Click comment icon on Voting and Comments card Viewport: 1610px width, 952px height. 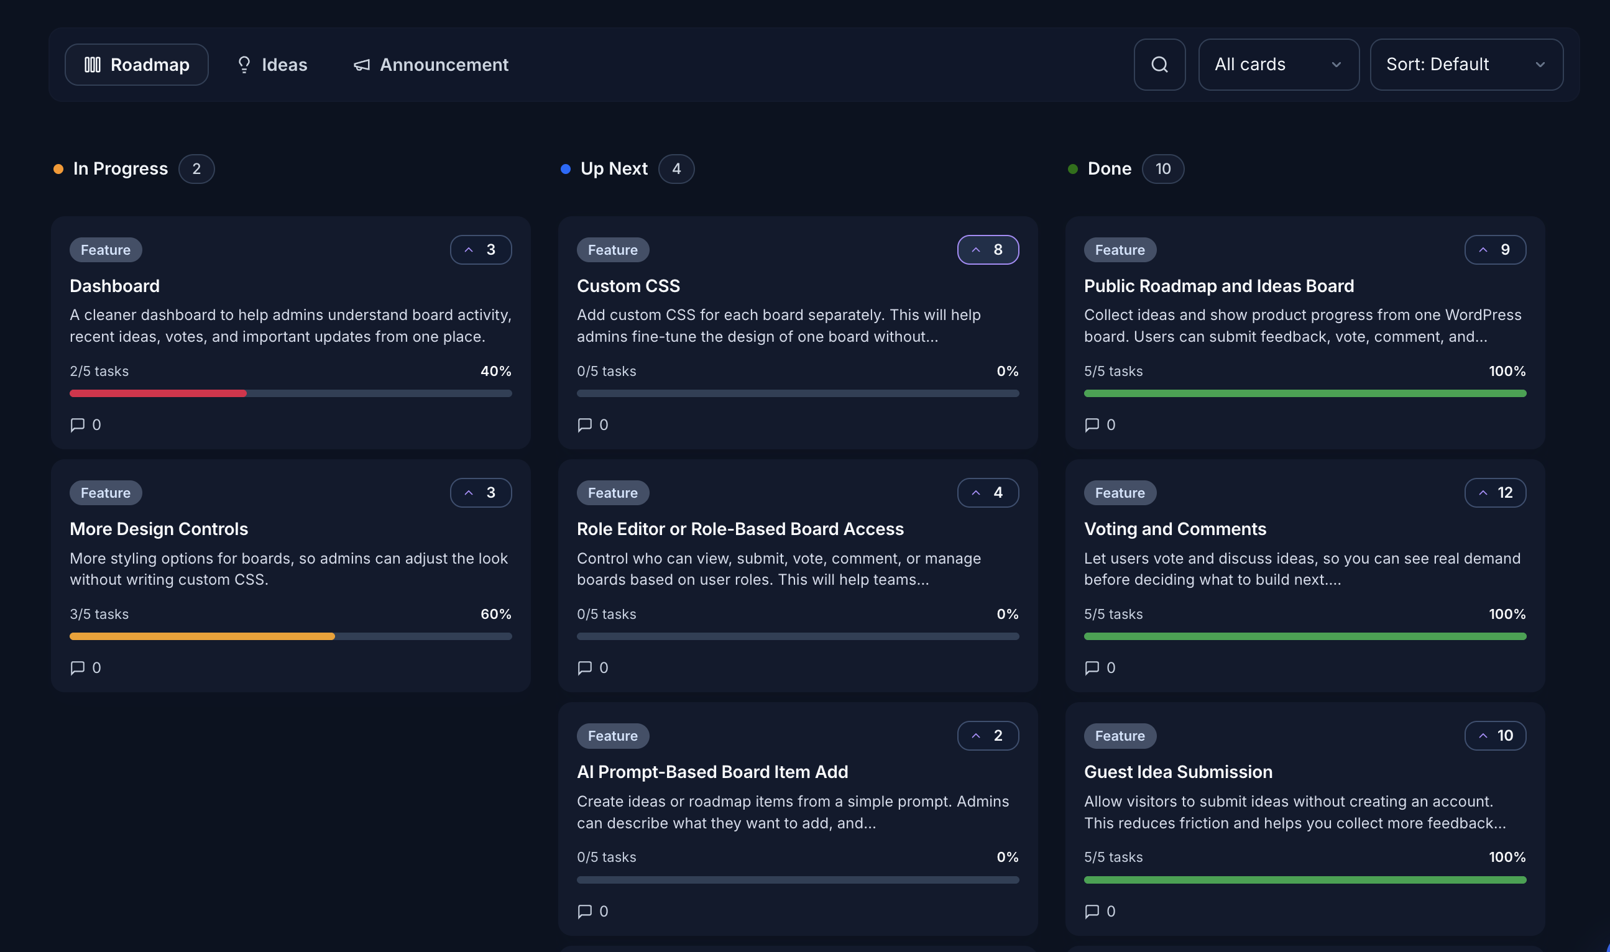1092,668
